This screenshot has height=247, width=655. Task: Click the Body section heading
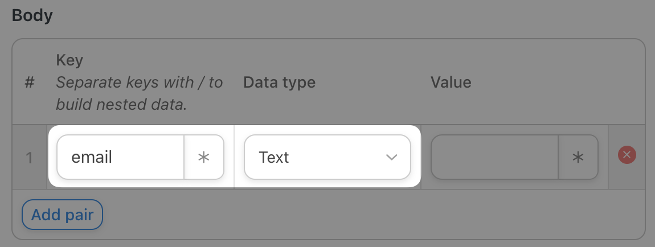click(x=32, y=15)
